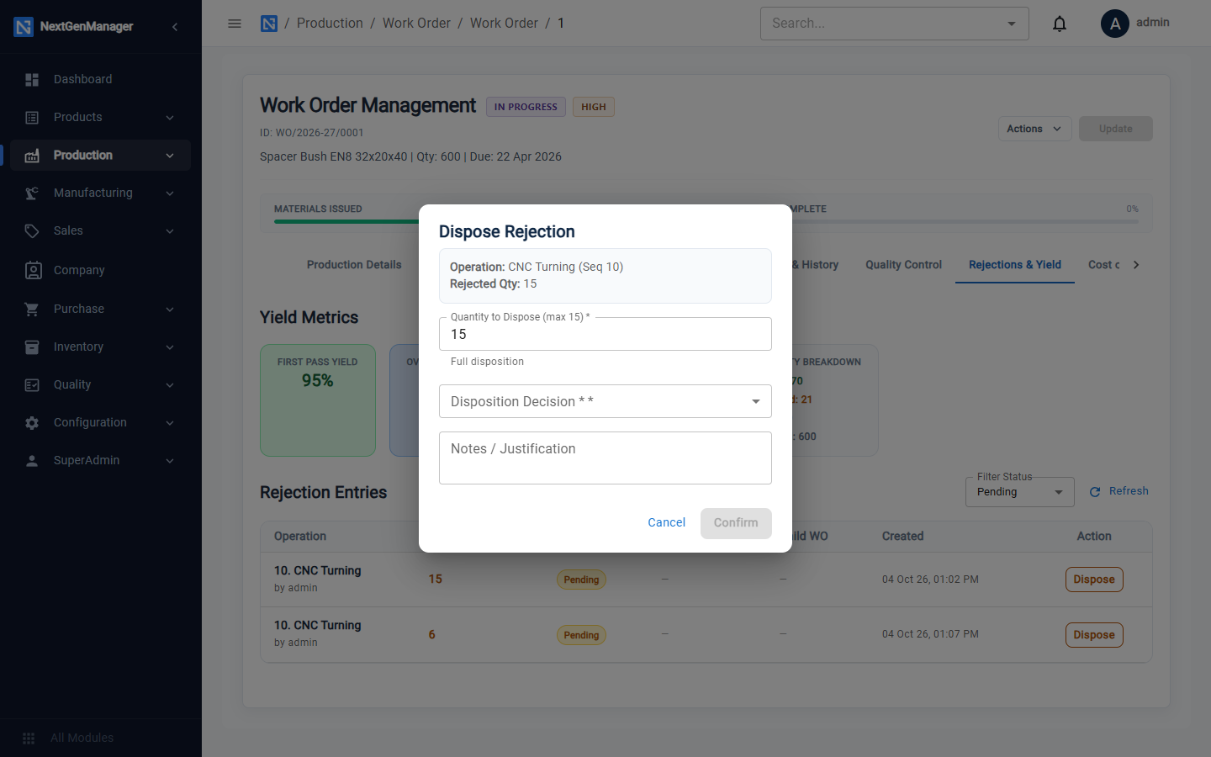Open the Filter Status dropdown
The height and width of the screenshot is (757, 1211).
point(1020,492)
